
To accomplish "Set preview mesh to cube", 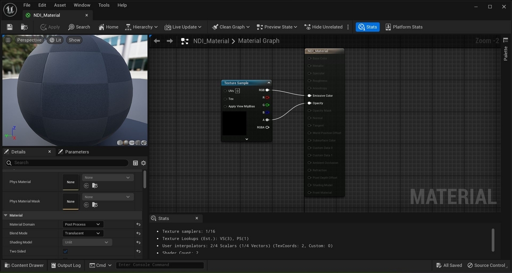I will pyautogui.click(x=138, y=143).
